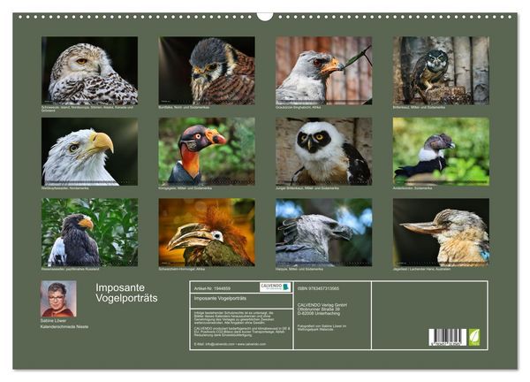Click the caption under the Andean condor photo
This screenshot has width=530, height=382.
coord(413,188)
